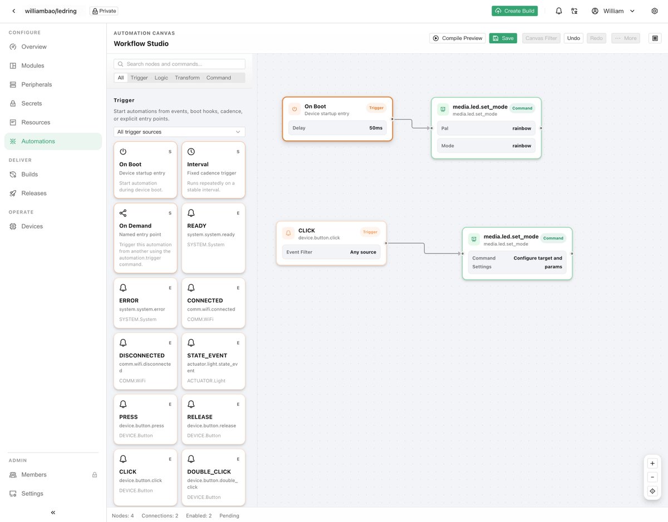Screen dimensions: 668x522
Task: Click the bell icon on the DISCONNECTED card
Action: (123, 343)
